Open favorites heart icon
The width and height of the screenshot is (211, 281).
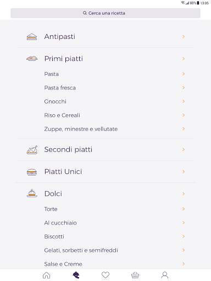coord(105,275)
